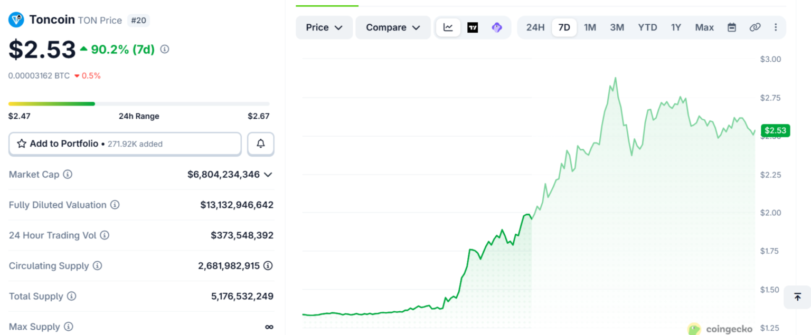811x335 pixels.
Task: Select the 1M time range
Action: (590, 27)
